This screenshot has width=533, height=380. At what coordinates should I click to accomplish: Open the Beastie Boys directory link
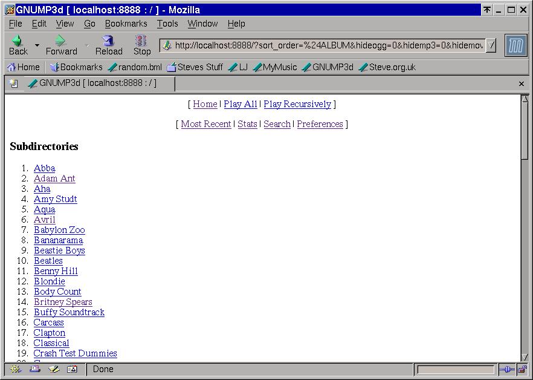59,251
